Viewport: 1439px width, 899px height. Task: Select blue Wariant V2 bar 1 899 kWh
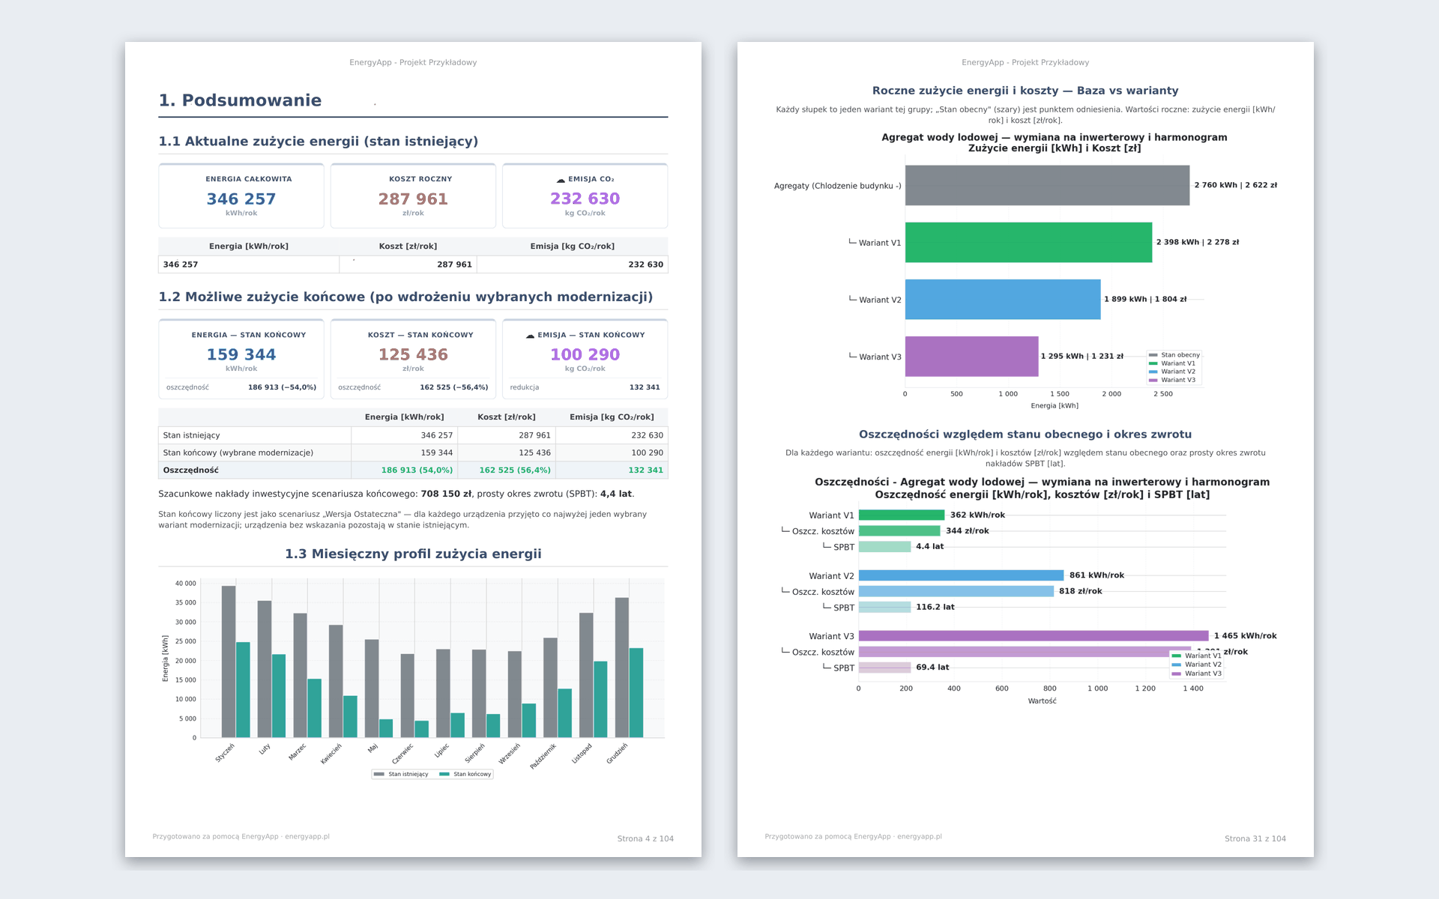point(1003,300)
